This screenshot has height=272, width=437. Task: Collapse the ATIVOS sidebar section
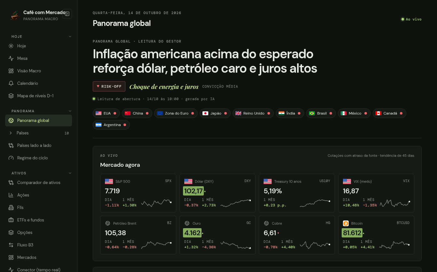70,173
